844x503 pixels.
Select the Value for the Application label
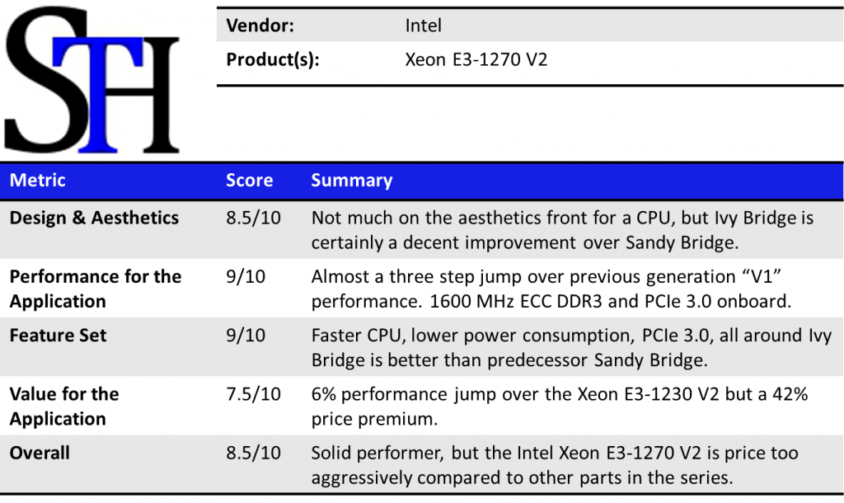click(64, 406)
